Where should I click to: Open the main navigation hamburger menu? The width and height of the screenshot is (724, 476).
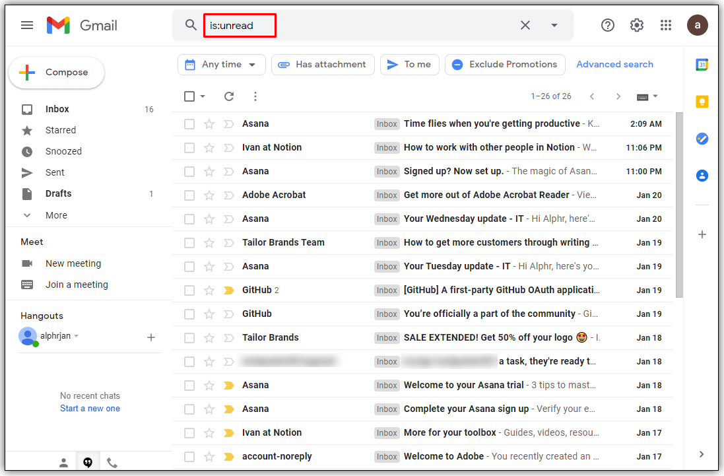point(27,24)
